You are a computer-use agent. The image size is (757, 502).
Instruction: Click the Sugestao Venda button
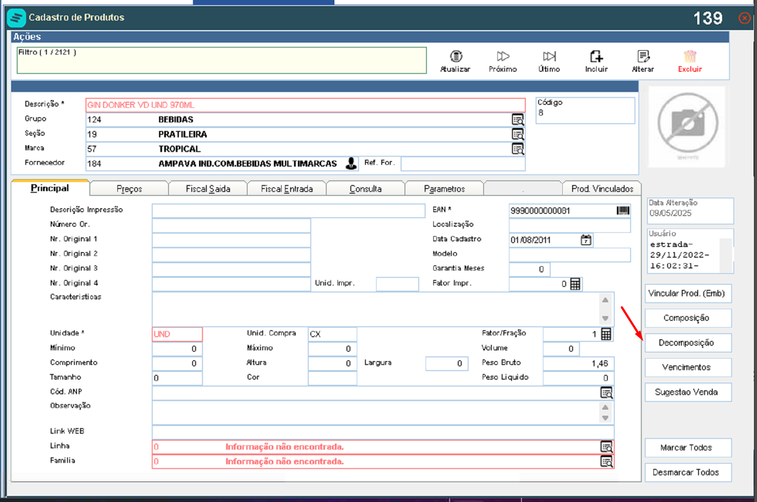pyautogui.click(x=688, y=392)
